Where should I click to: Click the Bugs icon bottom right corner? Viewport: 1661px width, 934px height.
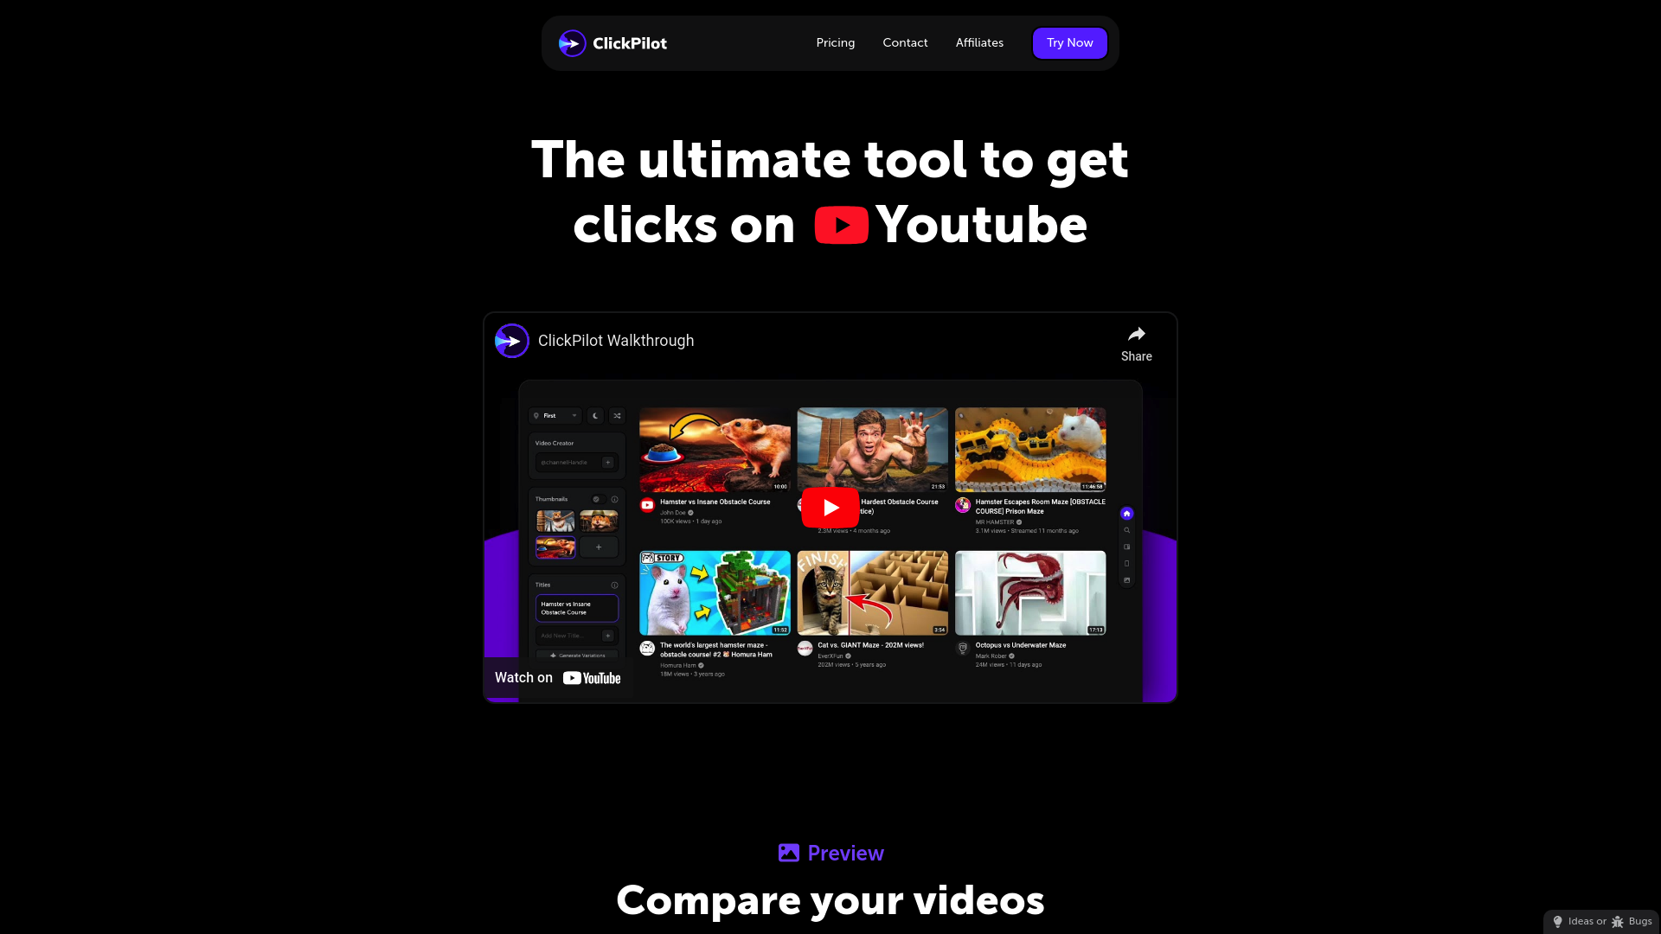pyautogui.click(x=1618, y=921)
